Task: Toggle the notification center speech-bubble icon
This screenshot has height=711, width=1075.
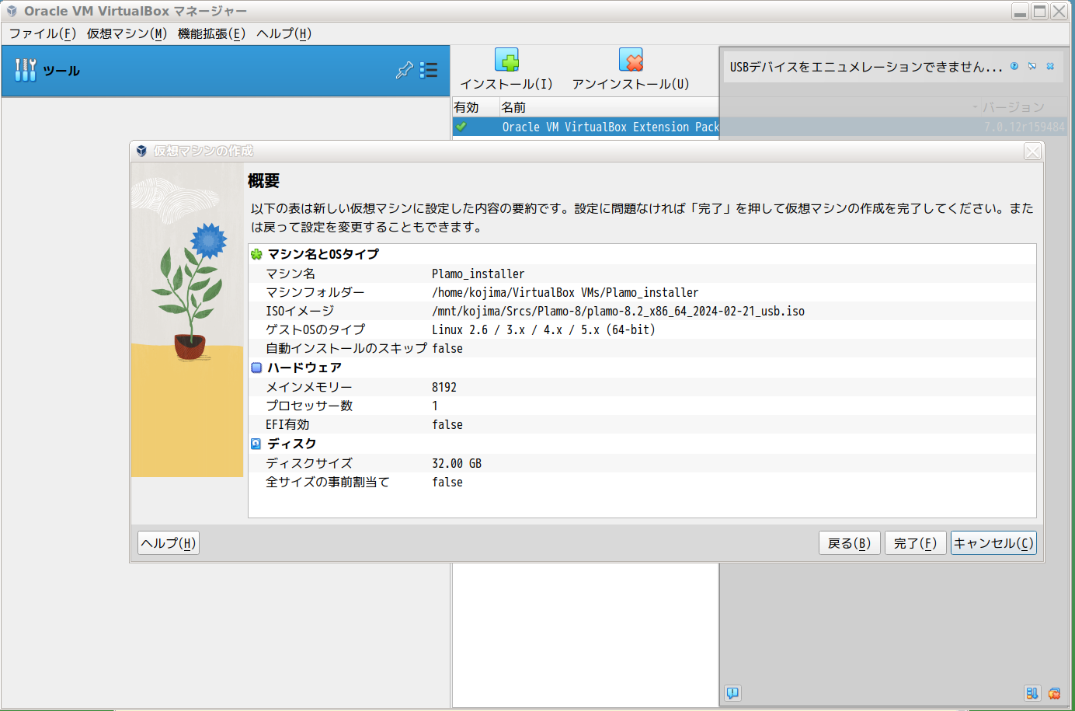Action: (x=732, y=692)
